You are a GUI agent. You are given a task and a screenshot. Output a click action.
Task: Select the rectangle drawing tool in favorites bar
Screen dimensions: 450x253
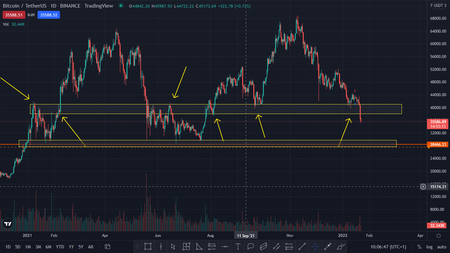[x=148, y=247]
